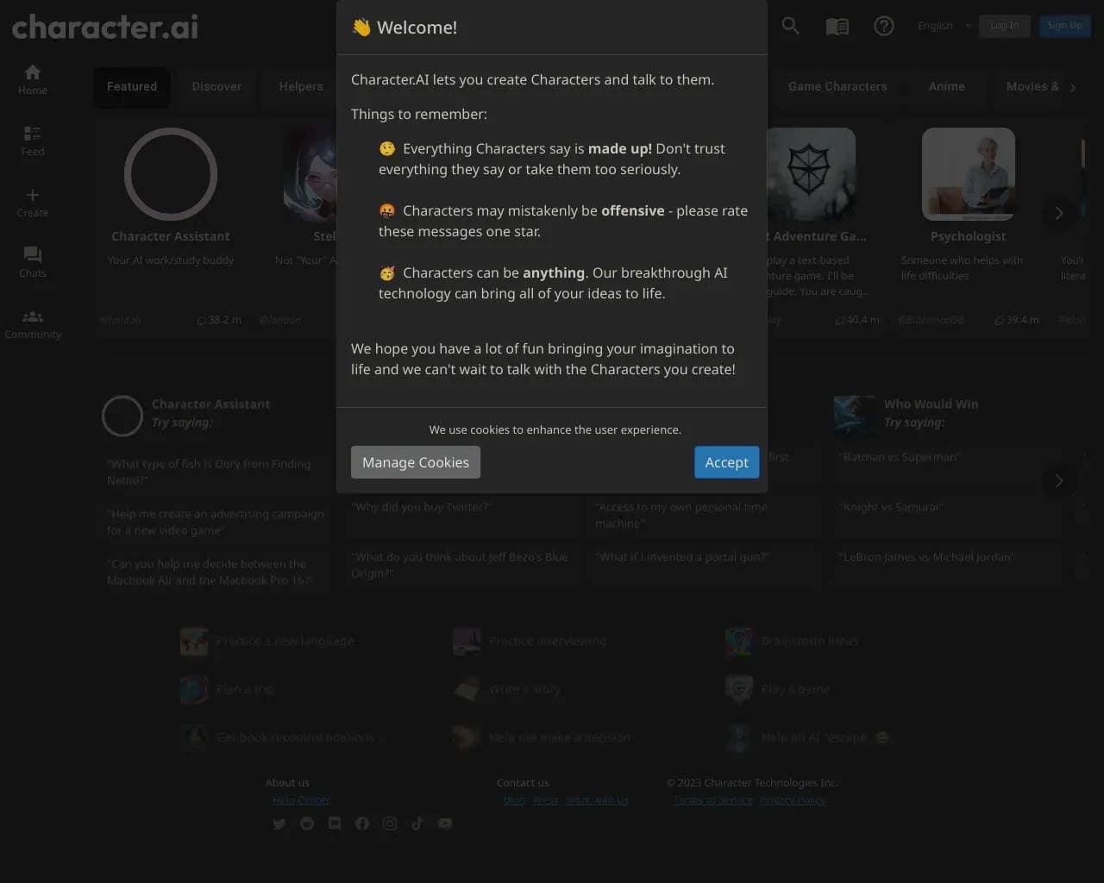Open the help question mark icon
1104x883 pixels.
point(883,26)
